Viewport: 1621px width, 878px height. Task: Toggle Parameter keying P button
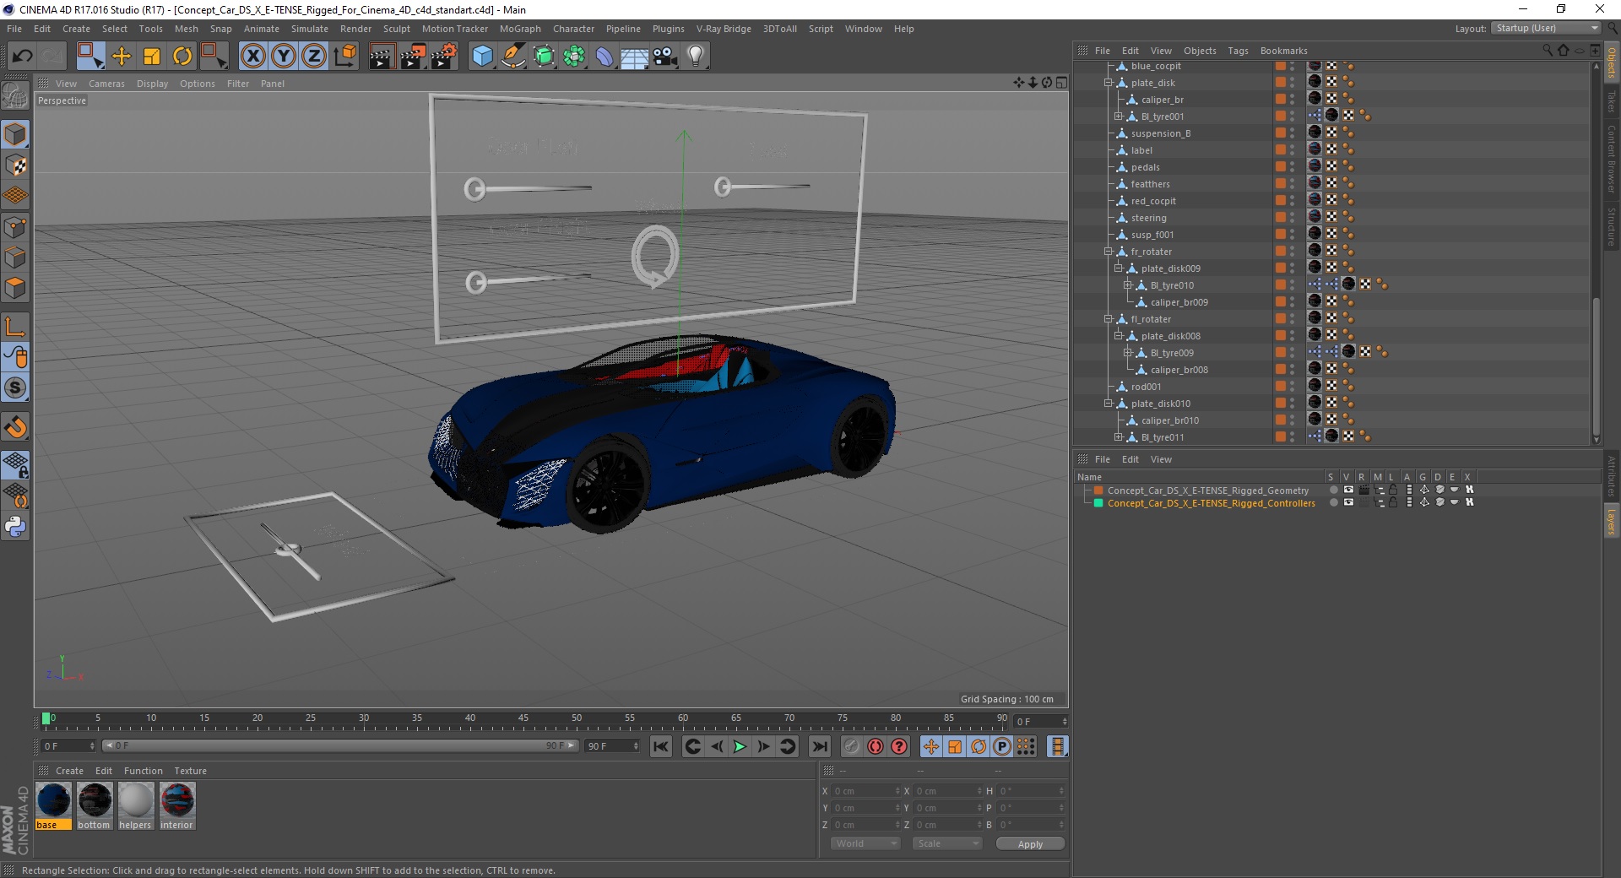(1002, 746)
